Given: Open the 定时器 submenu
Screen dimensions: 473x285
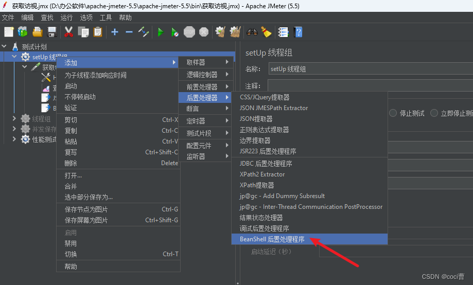Looking at the screenshot, I should tap(206, 121).
